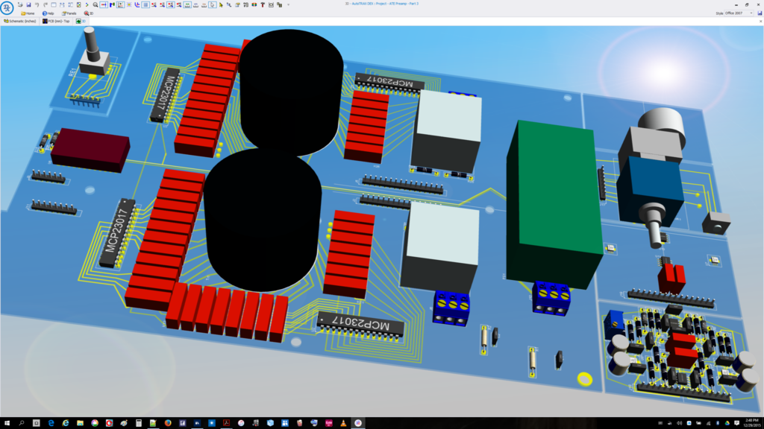
Task: Open the AutoTRAX application menu logo button
Action: [7, 8]
